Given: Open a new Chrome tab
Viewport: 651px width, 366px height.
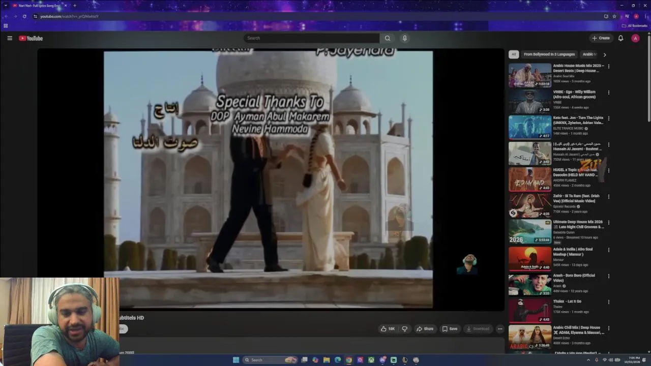Looking at the screenshot, I should pyautogui.click(x=75, y=6).
